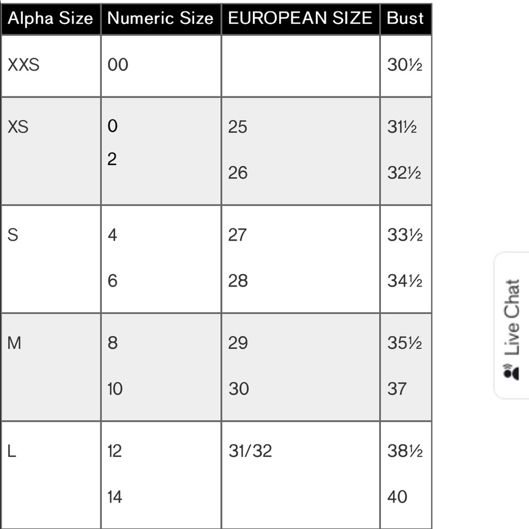
Task: Select the Bust column header
Action: pyautogui.click(x=404, y=18)
